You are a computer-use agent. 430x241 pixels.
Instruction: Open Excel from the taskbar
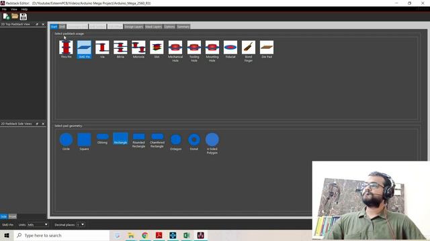tap(187, 235)
